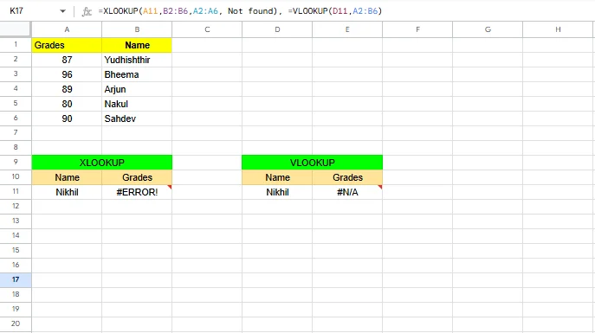Click into the formula bar text
This screenshot has height=333, width=595.
point(240,11)
